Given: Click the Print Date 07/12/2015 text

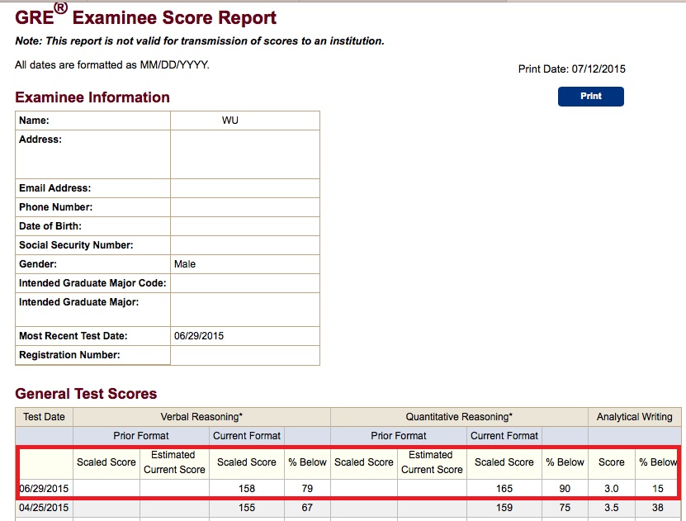Looking at the screenshot, I should [x=572, y=69].
